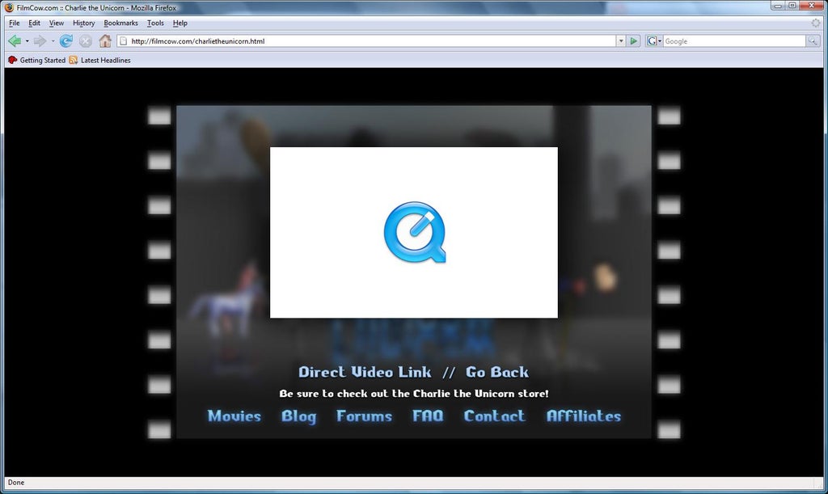Click the QuickTime logo in video area
828x494 pixels.
415,232
